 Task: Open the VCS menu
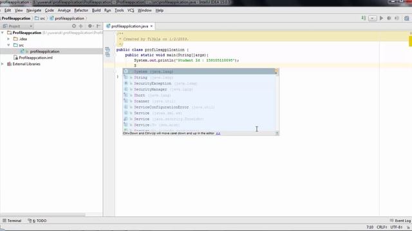(x=131, y=10)
